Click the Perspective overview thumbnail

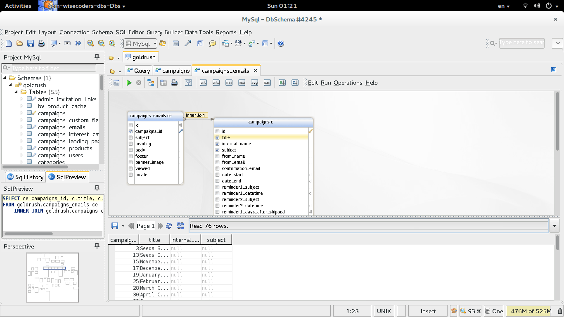click(52, 277)
